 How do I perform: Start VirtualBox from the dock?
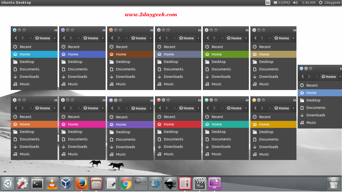[x=67, y=184]
